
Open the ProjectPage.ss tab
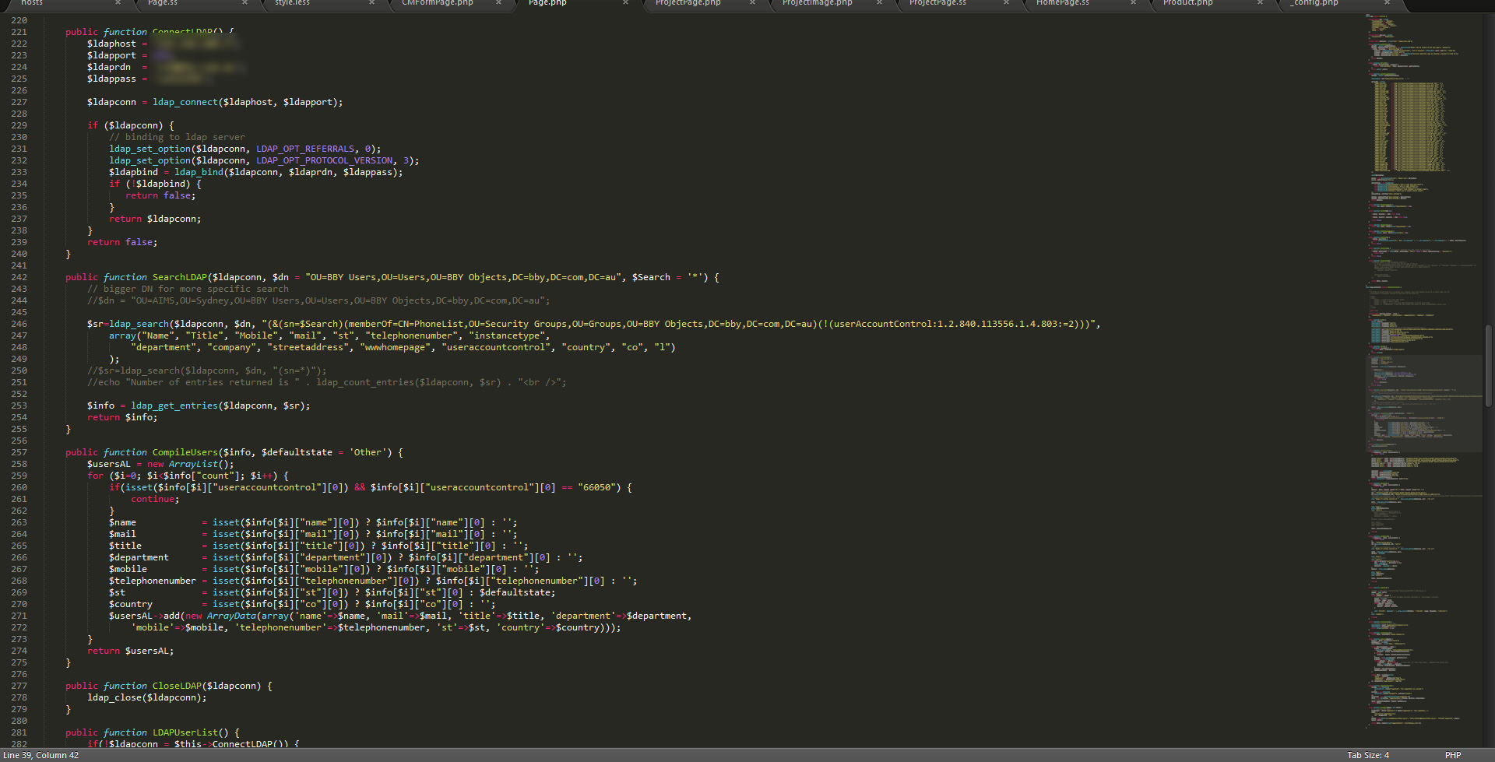pos(937,3)
